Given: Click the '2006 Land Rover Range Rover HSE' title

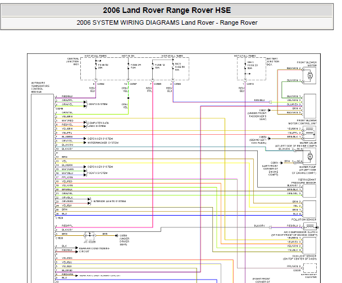Looking at the screenshot, I should [167, 10].
